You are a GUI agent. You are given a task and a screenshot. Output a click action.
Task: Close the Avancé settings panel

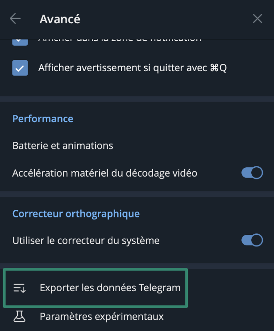tap(257, 18)
